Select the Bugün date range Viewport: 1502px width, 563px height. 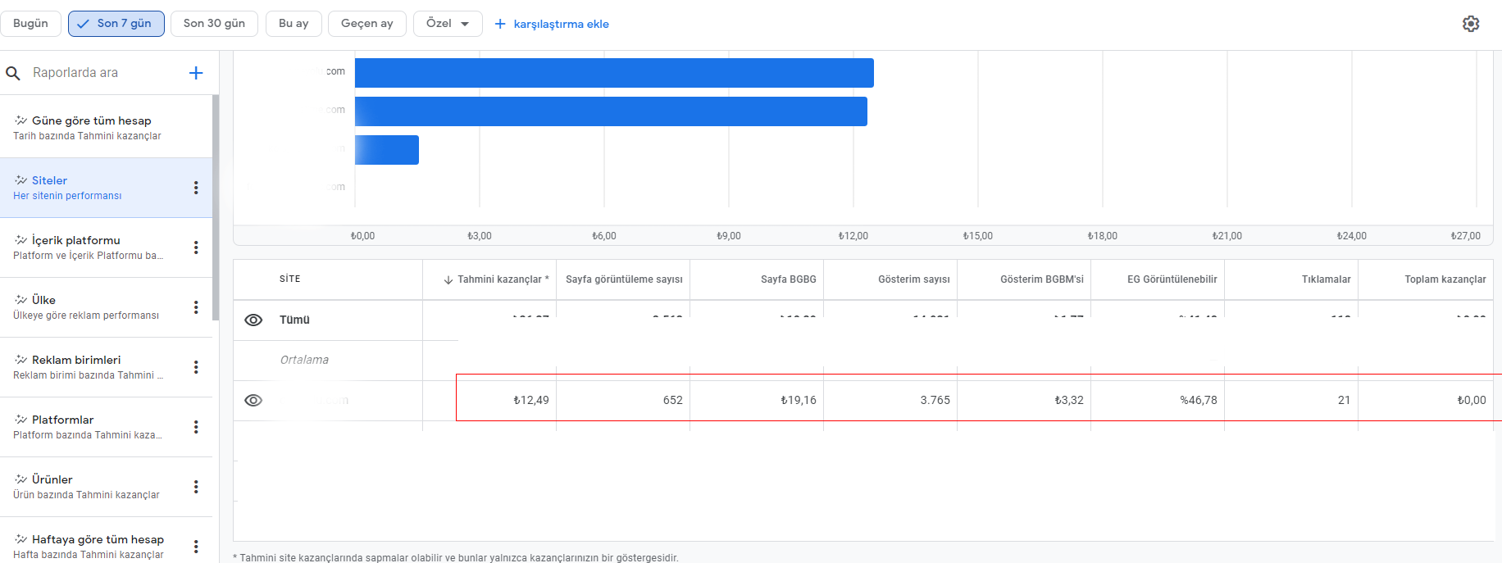pyautogui.click(x=30, y=23)
